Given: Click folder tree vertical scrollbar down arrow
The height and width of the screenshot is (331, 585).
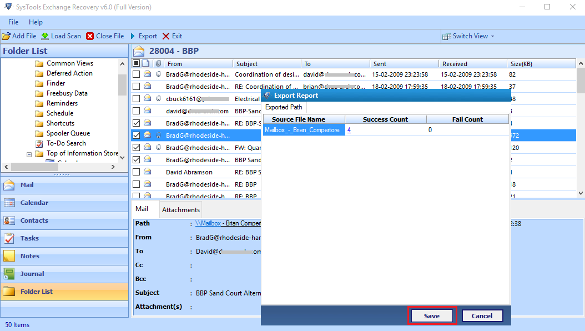Looking at the screenshot, I should coord(122,158).
